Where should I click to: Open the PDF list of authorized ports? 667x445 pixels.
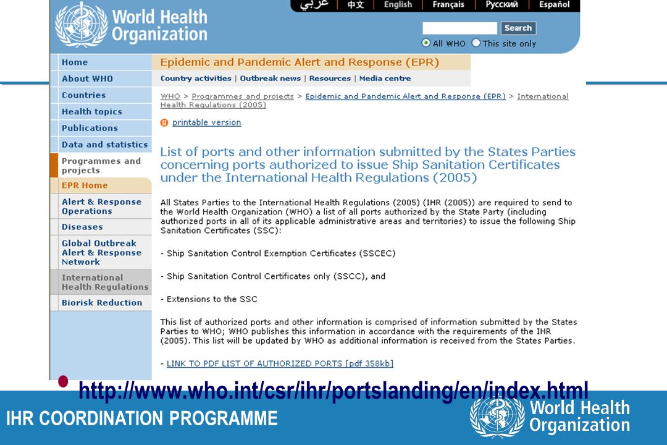(280, 363)
